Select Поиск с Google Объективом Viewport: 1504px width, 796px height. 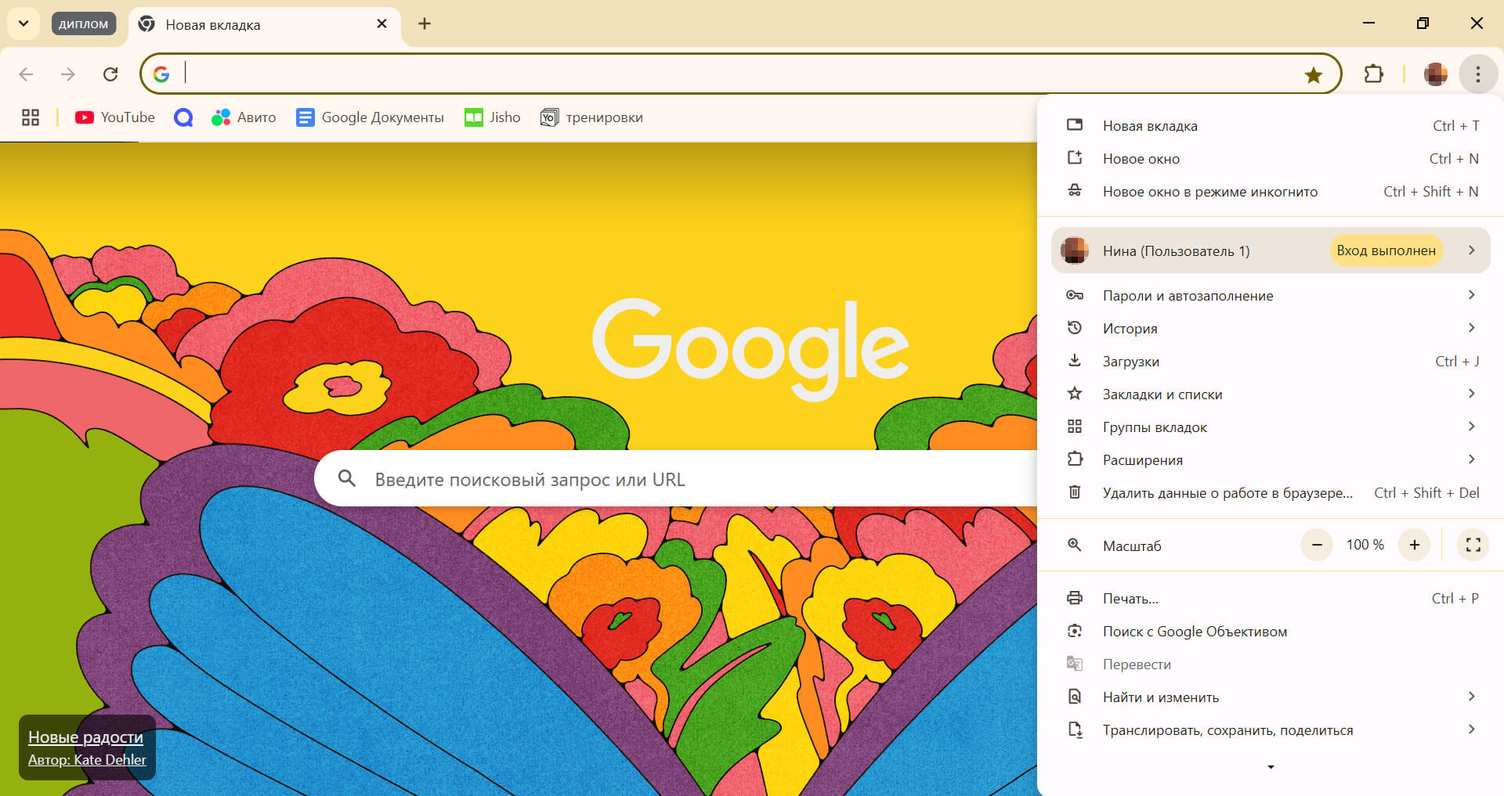(x=1271, y=631)
